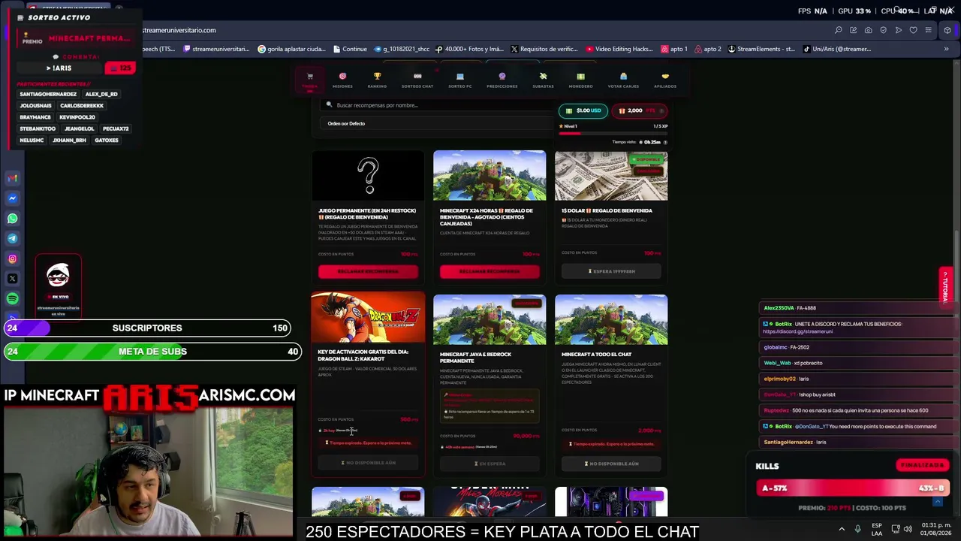Open the Subastas auction icon

543,76
